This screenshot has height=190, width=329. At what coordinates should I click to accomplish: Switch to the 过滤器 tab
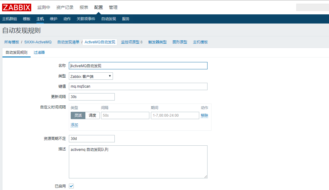click(39, 52)
